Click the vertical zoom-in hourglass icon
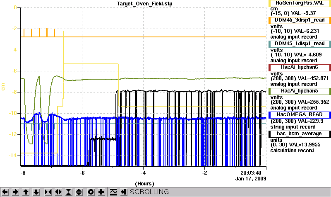Screen dimensions: 331x197 (x=69, y=192)
